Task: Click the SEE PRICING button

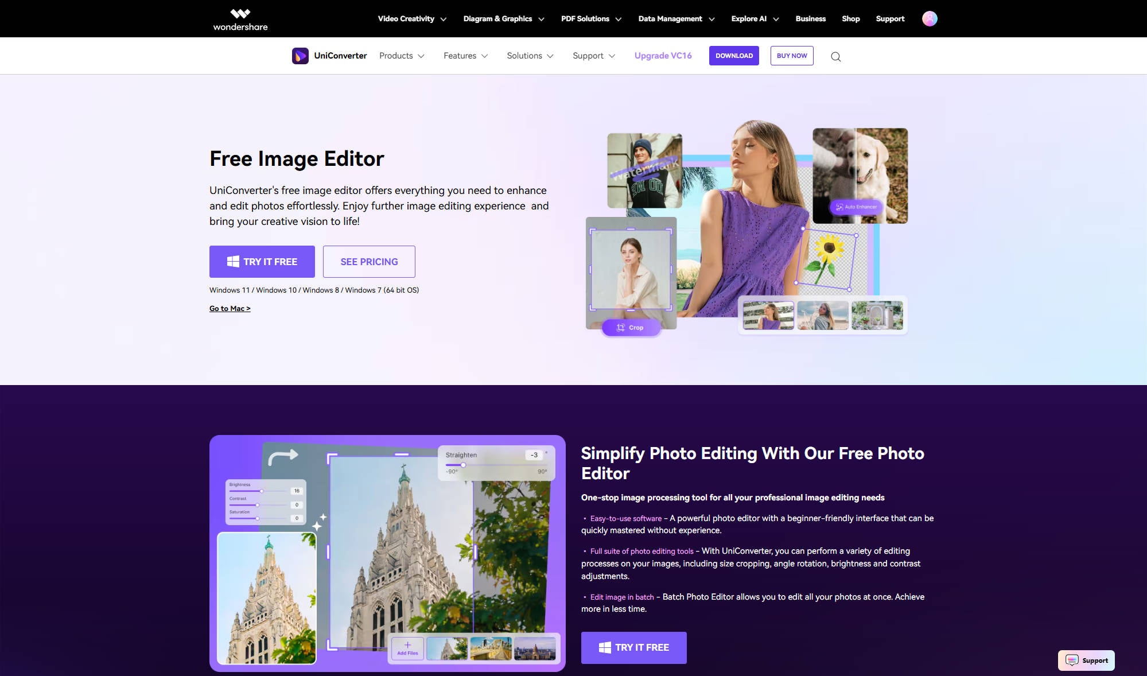Action: click(x=369, y=262)
